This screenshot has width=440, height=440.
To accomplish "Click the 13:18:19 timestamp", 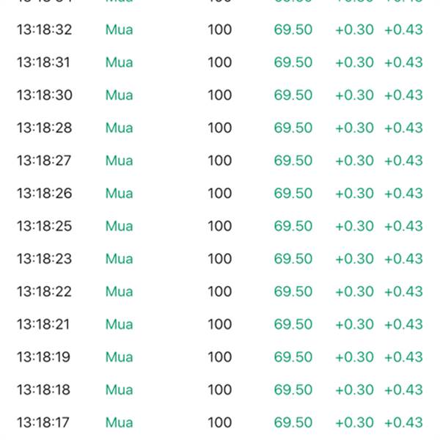I will [43, 357].
